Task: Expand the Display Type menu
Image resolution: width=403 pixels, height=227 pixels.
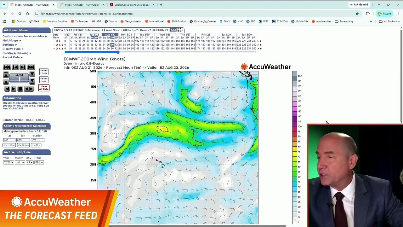Action: click(x=13, y=49)
